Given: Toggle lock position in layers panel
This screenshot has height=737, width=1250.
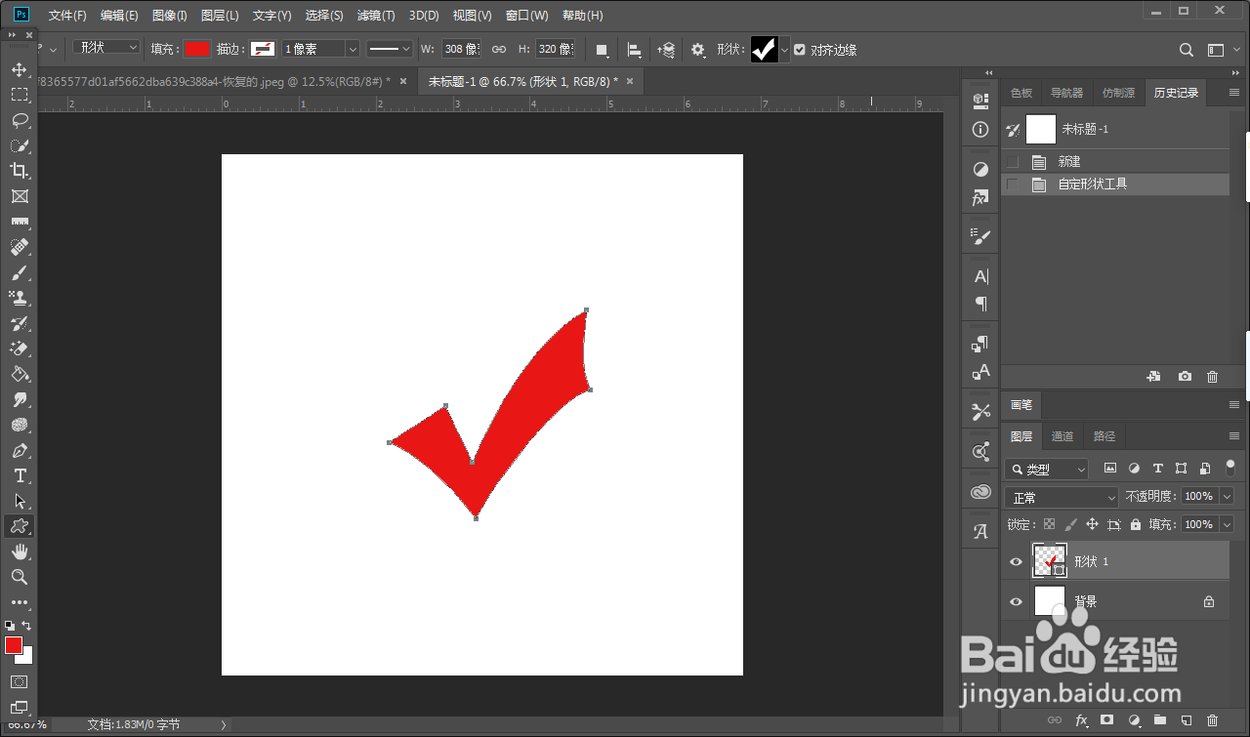Looking at the screenshot, I should click(1092, 524).
